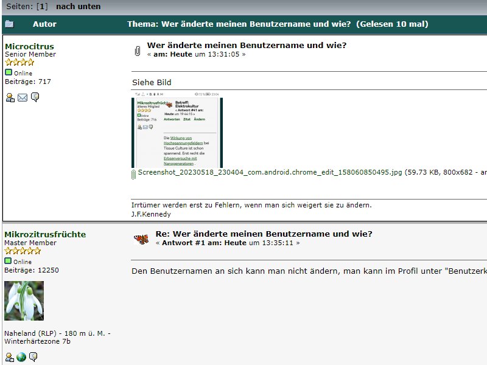This screenshot has height=365, width=487.
Task: Open the Screenshot_20230518 attachment file link
Action: click(x=270, y=172)
